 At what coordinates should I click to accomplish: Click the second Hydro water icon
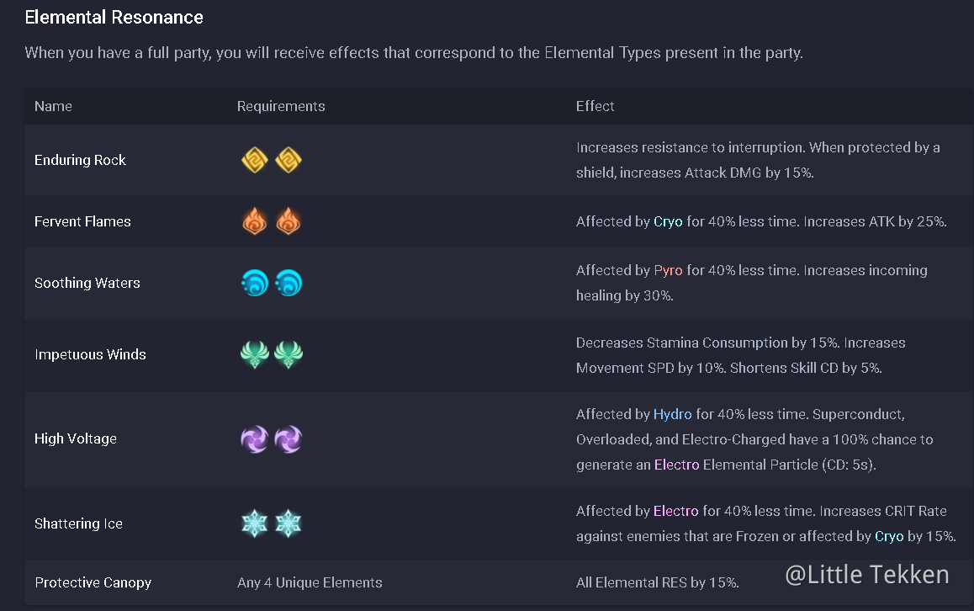[288, 283]
